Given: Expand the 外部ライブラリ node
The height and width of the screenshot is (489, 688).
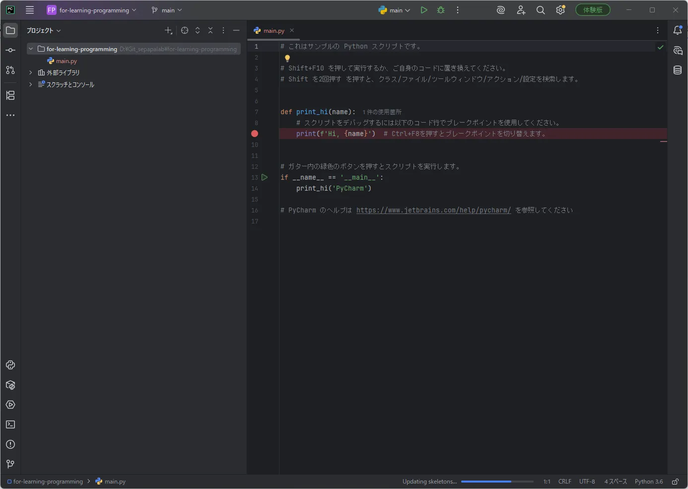Looking at the screenshot, I should pos(31,72).
